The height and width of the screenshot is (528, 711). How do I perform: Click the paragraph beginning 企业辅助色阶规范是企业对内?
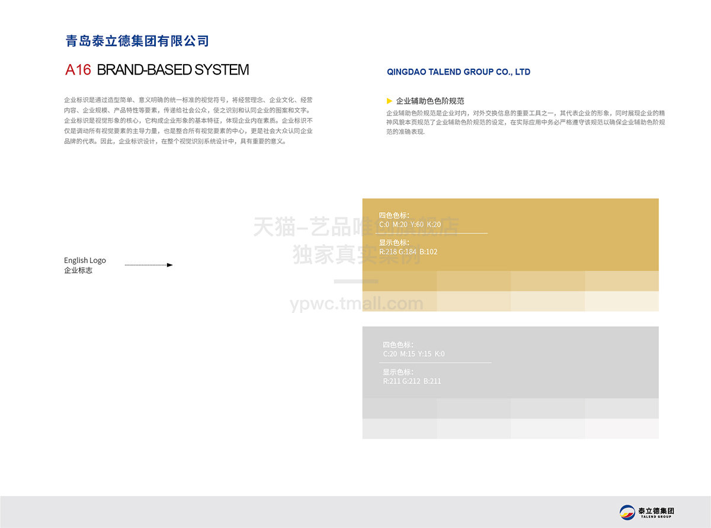click(526, 122)
